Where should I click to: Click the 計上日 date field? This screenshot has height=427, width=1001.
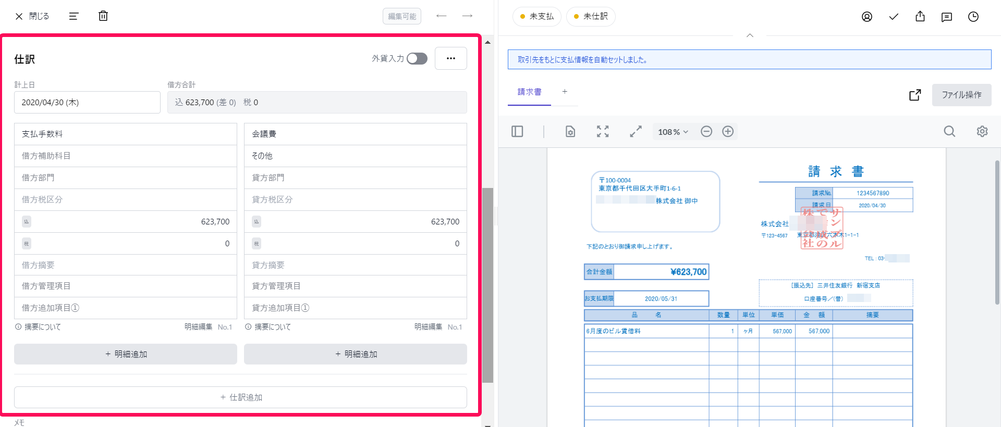coord(87,103)
